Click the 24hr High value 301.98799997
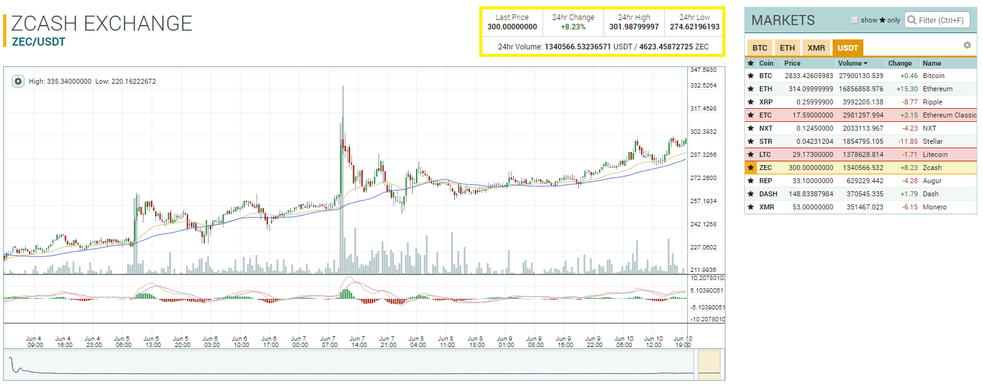Screen dimensions: 983x387 (x=633, y=27)
